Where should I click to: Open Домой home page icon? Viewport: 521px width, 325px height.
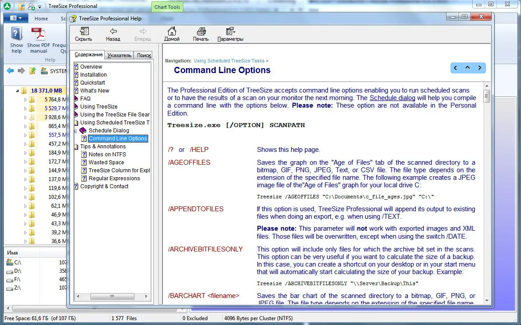[x=172, y=31]
